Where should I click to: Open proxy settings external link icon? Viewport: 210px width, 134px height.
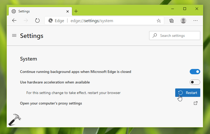coord(196,103)
